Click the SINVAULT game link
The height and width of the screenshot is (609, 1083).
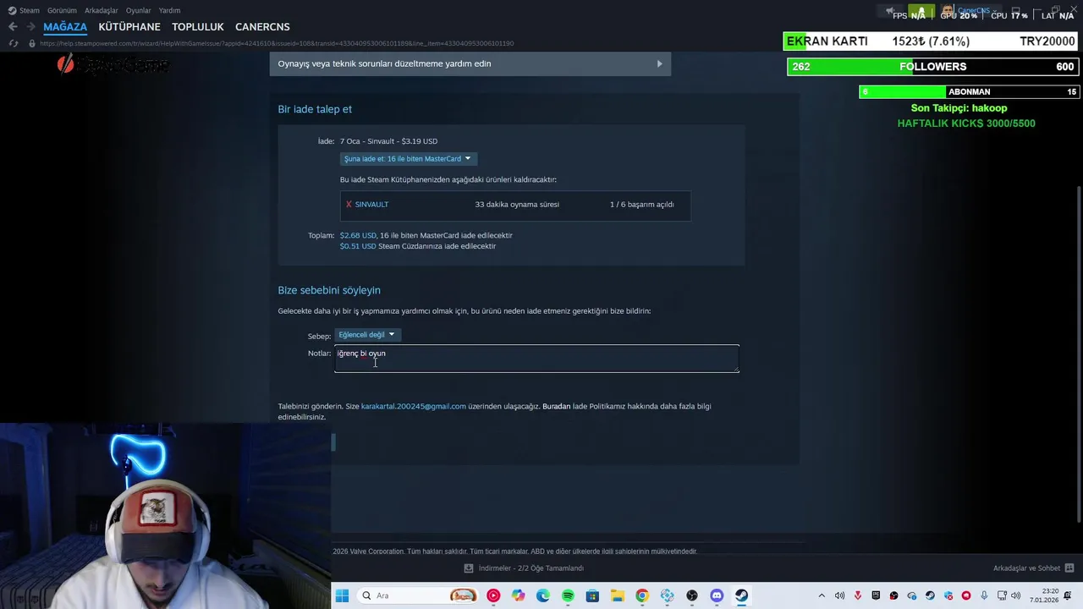tap(371, 204)
